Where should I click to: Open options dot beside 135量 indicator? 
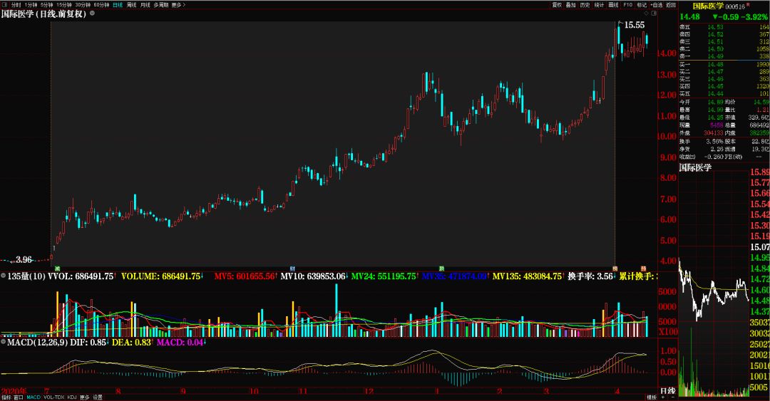4,276
